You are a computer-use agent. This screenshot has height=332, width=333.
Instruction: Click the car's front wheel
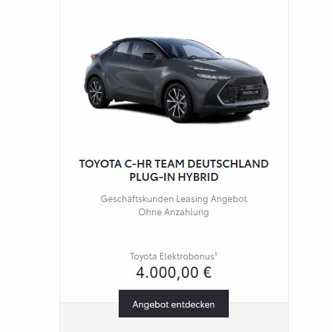tap(177, 103)
